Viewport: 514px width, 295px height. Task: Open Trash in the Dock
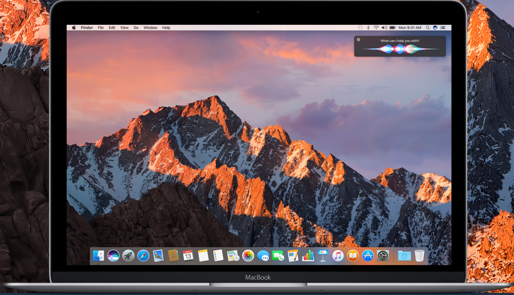coord(420,255)
